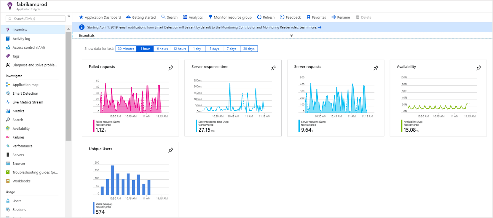
Task: Click the Smart Detection sidebar icon
Action: (8, 93)
